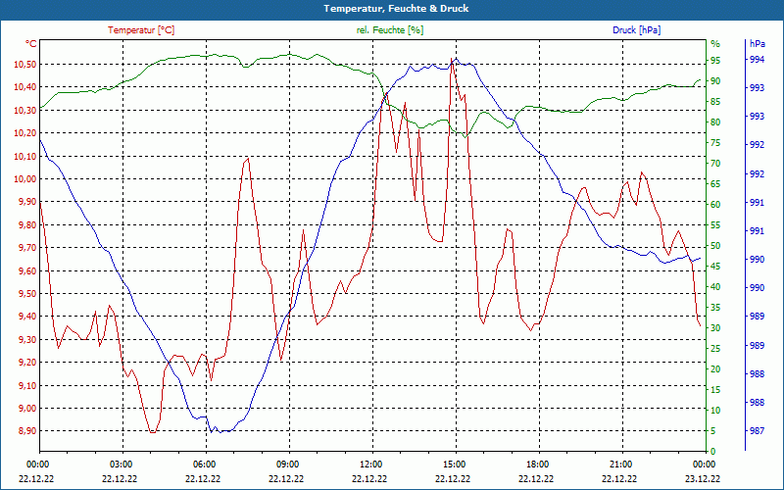Select the blue 'Druck [hPa]' legend label
The width and height of the screenshot is (784, 490).
pos(636,30)
